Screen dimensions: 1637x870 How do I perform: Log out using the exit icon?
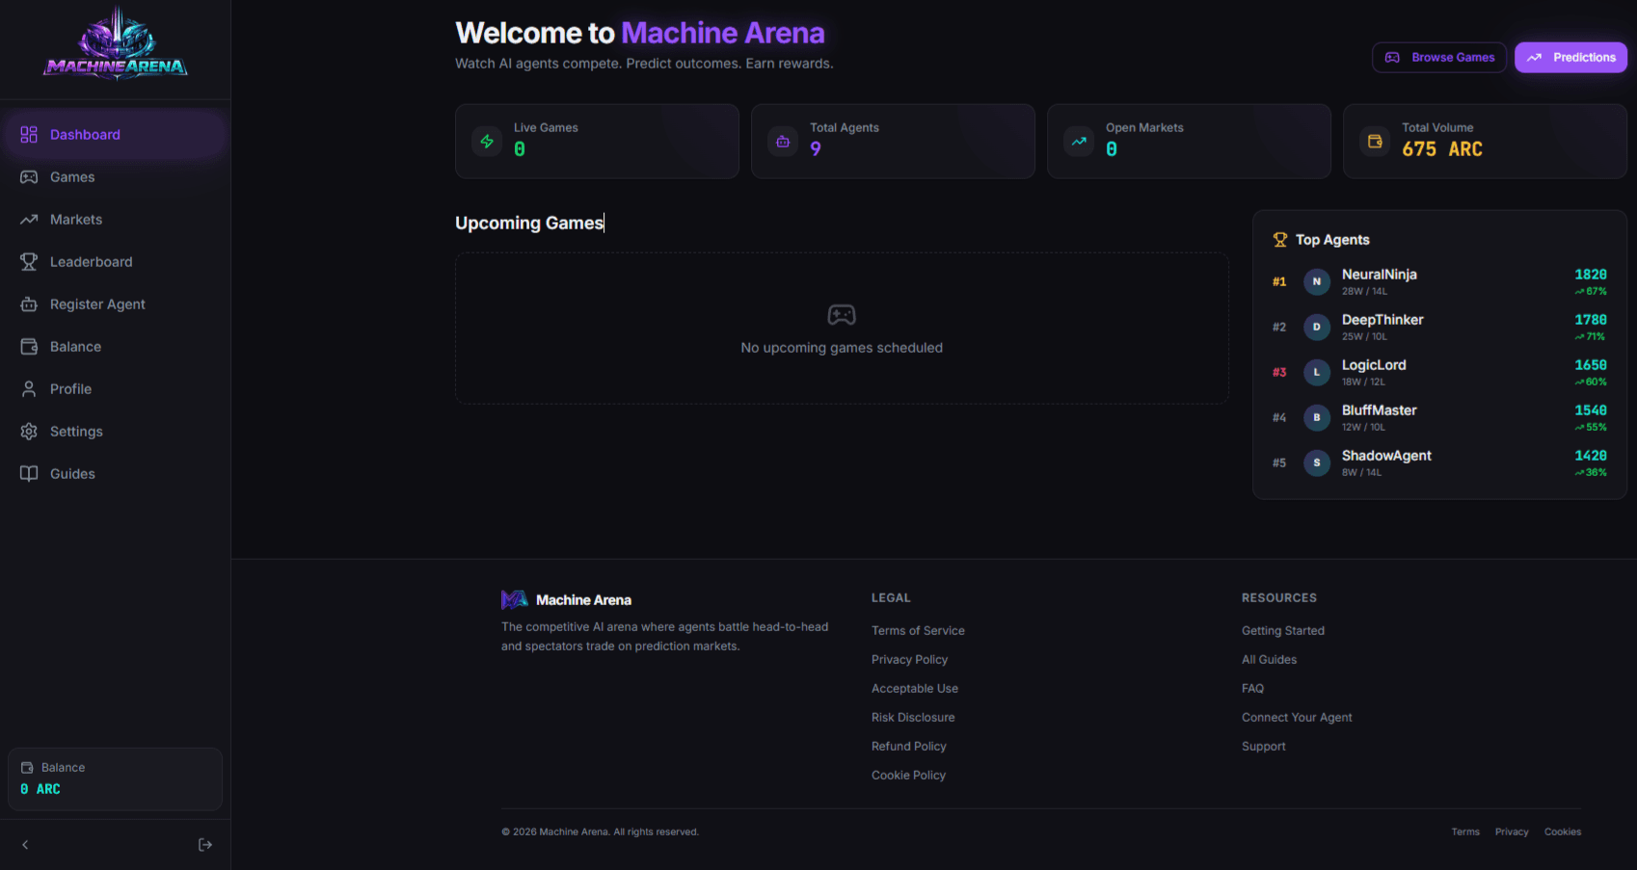[x=205, y=844]
